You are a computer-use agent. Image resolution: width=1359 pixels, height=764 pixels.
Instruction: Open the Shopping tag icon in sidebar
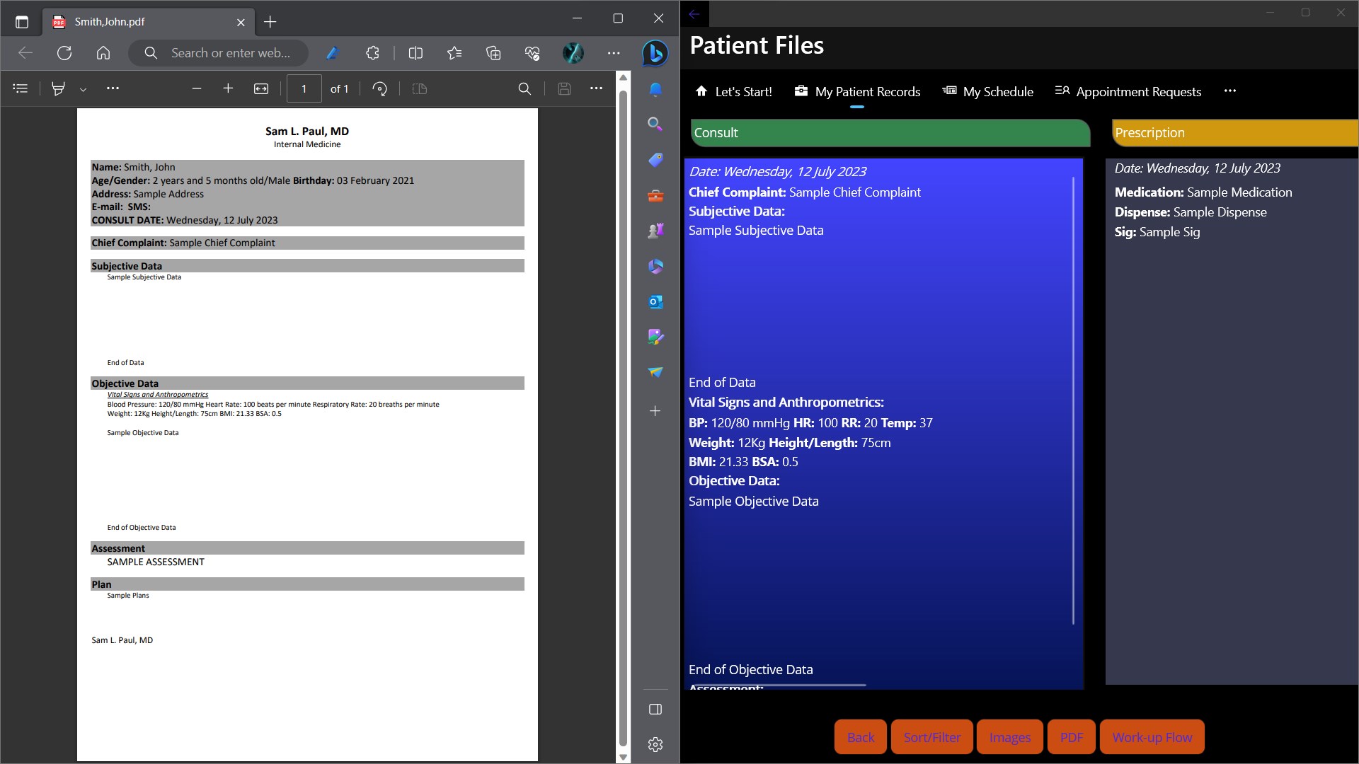point(655,160)
